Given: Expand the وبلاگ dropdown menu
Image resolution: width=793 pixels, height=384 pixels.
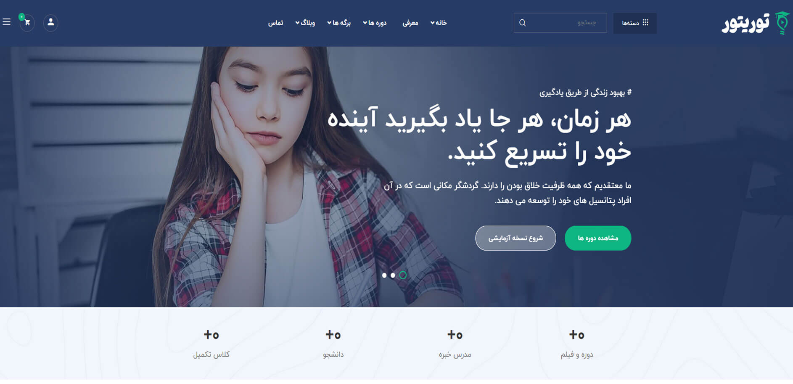Looking at the screenshot, I should [x=305, y=23].
